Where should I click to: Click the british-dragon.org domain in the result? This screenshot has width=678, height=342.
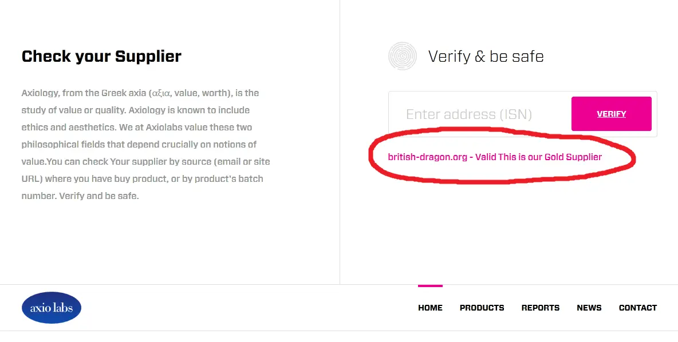click(427, 157)
